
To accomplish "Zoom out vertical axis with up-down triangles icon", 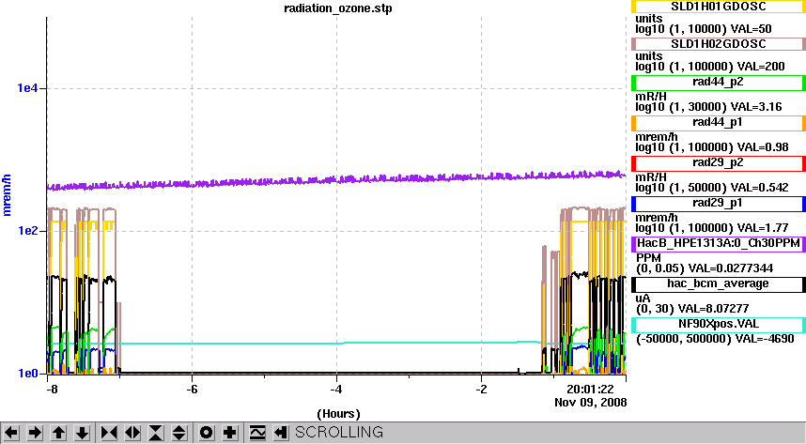I will click(x=179, y=433).
